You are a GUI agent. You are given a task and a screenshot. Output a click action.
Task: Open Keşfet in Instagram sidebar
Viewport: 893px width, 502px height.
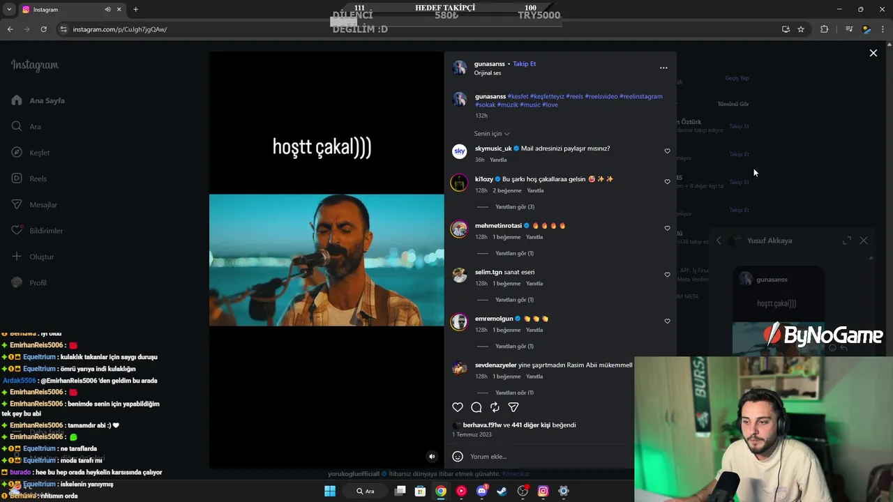31,153
